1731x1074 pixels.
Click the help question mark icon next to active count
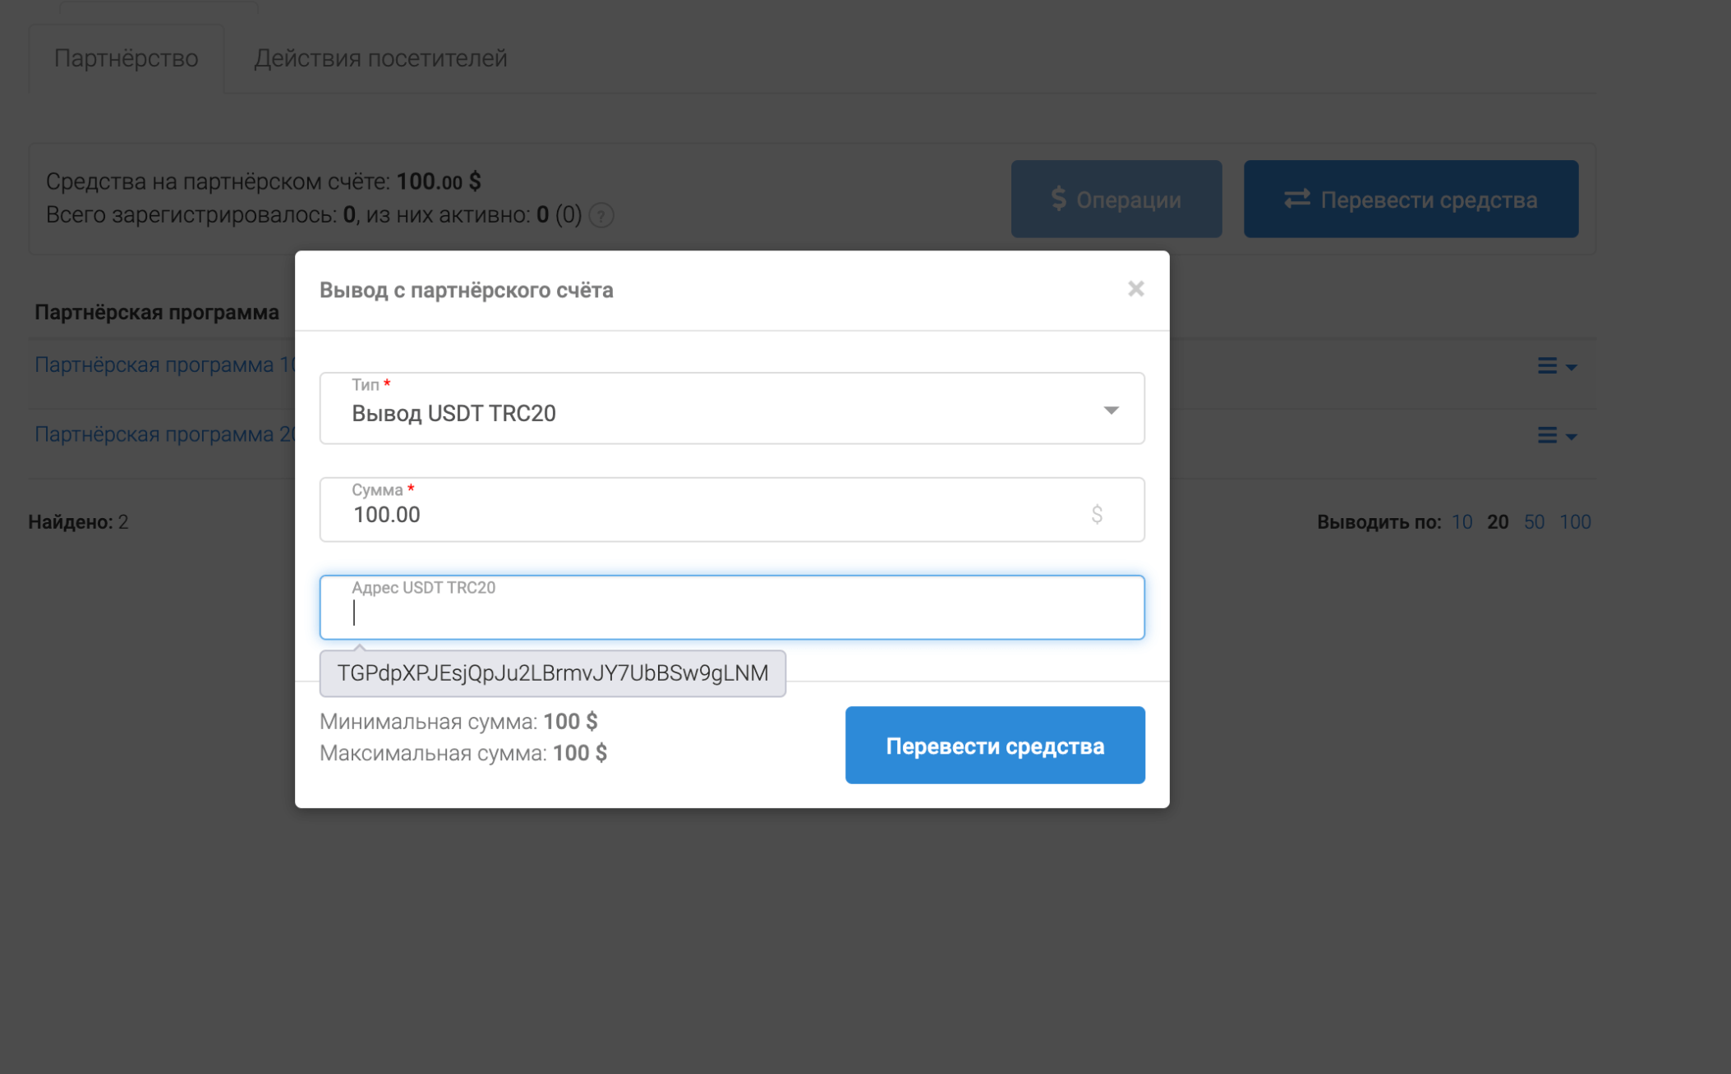point(601,216)
